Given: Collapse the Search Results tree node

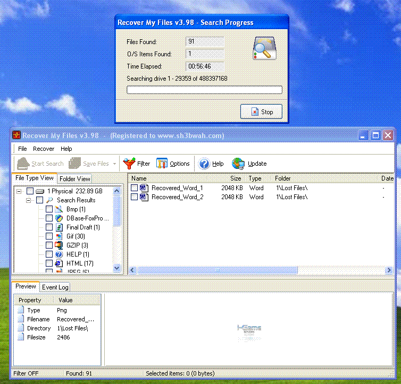Looking at the screenshot, I should [x=28, y=200].
